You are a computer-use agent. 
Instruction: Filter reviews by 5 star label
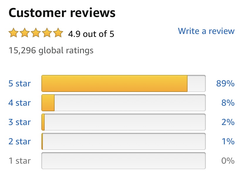click(x=20, y=83)
